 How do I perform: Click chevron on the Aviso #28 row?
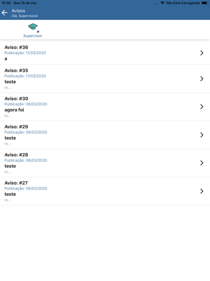coord(202,163)
